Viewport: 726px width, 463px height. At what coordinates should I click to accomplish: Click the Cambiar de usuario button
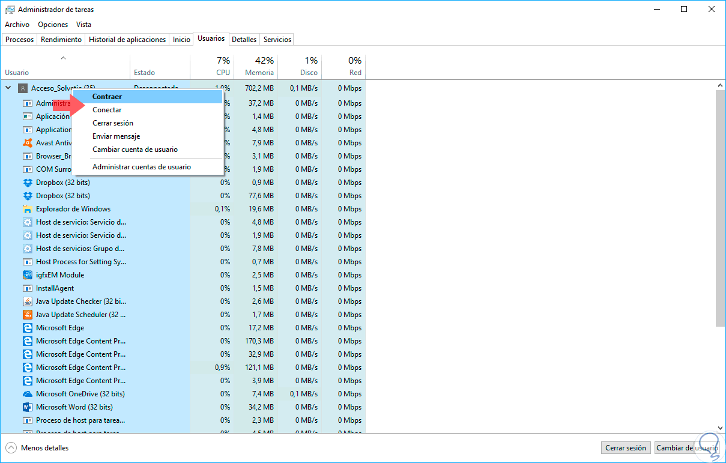[x=687, y=448]
